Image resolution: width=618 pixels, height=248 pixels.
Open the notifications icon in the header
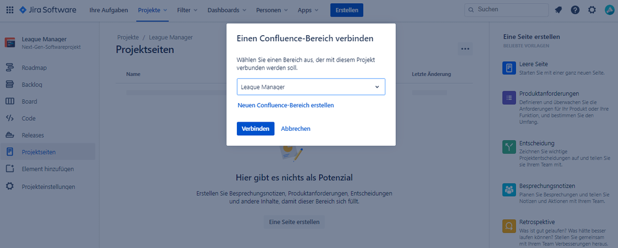[558, 10]
